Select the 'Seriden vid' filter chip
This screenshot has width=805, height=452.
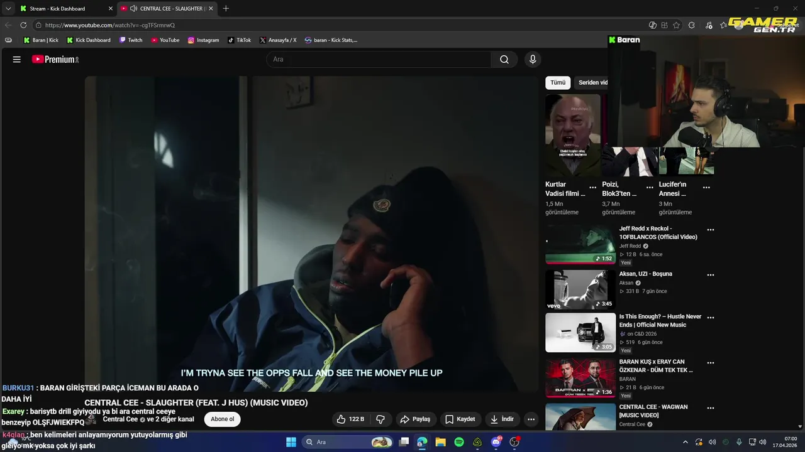pyautogui.click(x=592, y=82)
